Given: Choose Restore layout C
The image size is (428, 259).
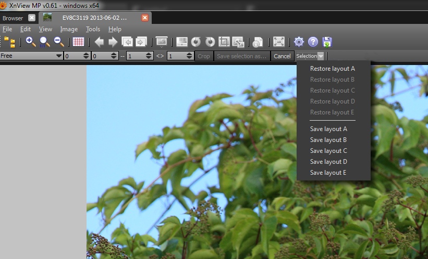Looking at the screenshot, I should pos(333,90).
